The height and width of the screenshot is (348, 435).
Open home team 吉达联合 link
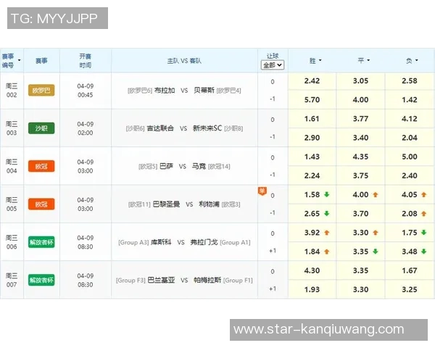[x=160, y=128]
